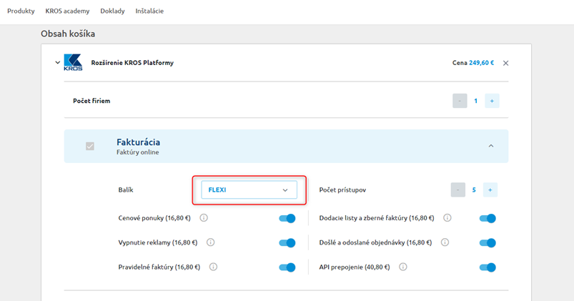Click the KROS logo icon
The height and width of the screenshot is (301, 574).
tap(73, 63)
